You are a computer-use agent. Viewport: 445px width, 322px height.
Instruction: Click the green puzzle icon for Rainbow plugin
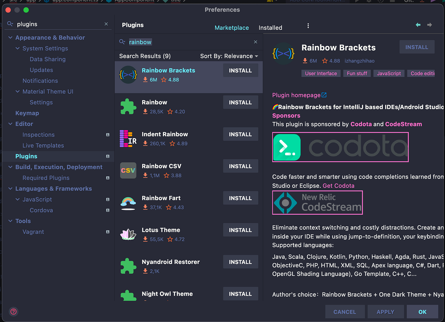128,107
